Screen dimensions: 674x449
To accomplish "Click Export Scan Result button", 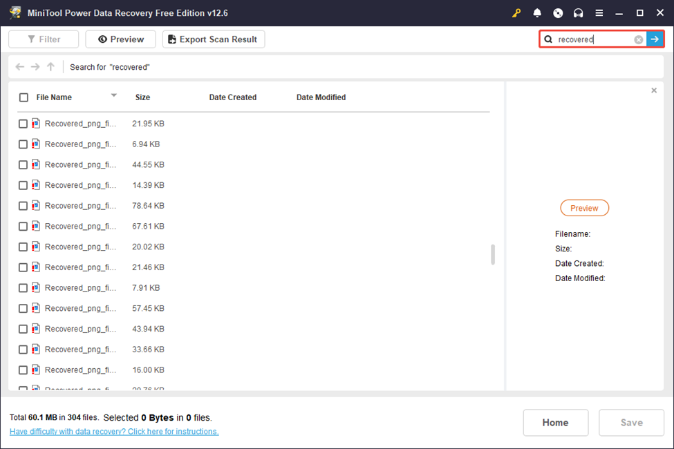I will [214, 39].
